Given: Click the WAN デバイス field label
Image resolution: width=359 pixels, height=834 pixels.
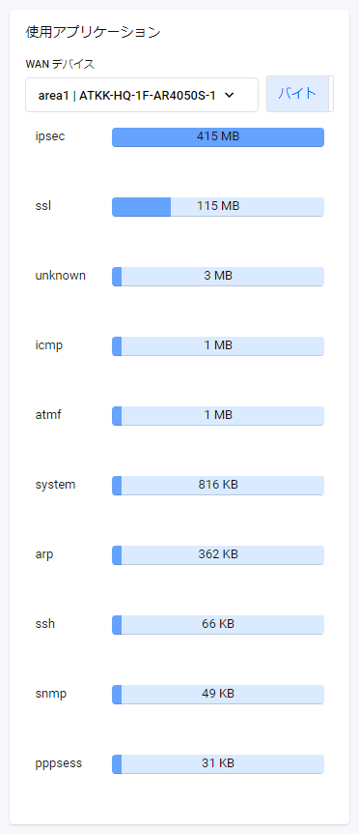Looking at the screenshot, I should pyautogui.click(x=60, y=65).
